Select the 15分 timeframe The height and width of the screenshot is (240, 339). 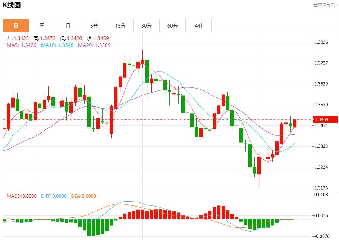click(x=120, y=25)
